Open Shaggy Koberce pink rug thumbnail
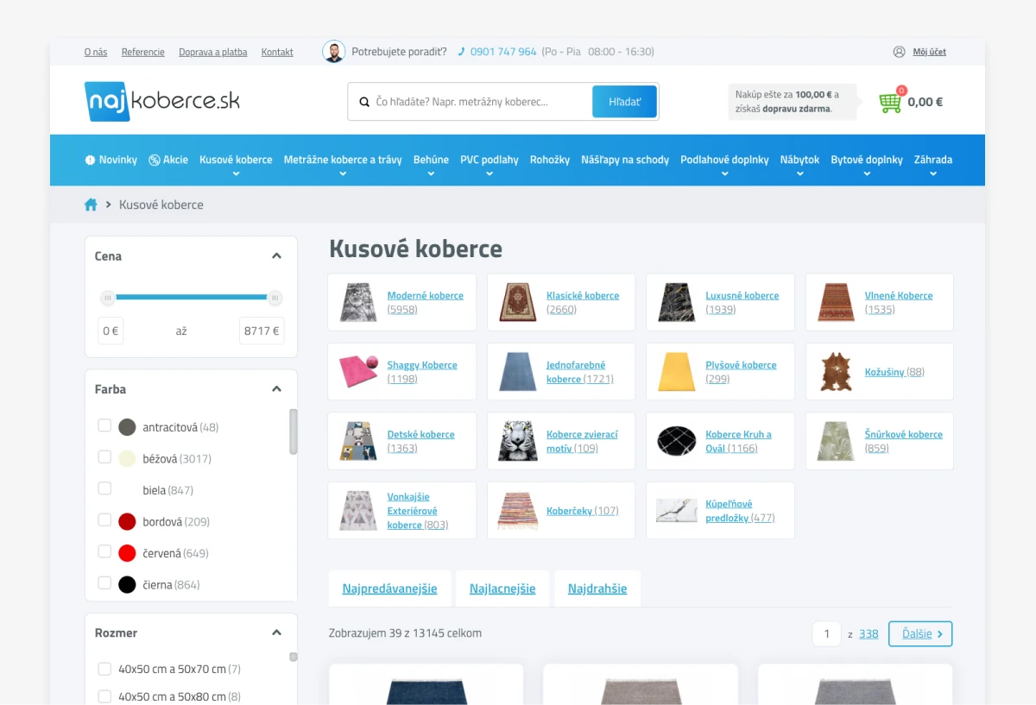This screenshot has width=1036, height=705. 358,372
